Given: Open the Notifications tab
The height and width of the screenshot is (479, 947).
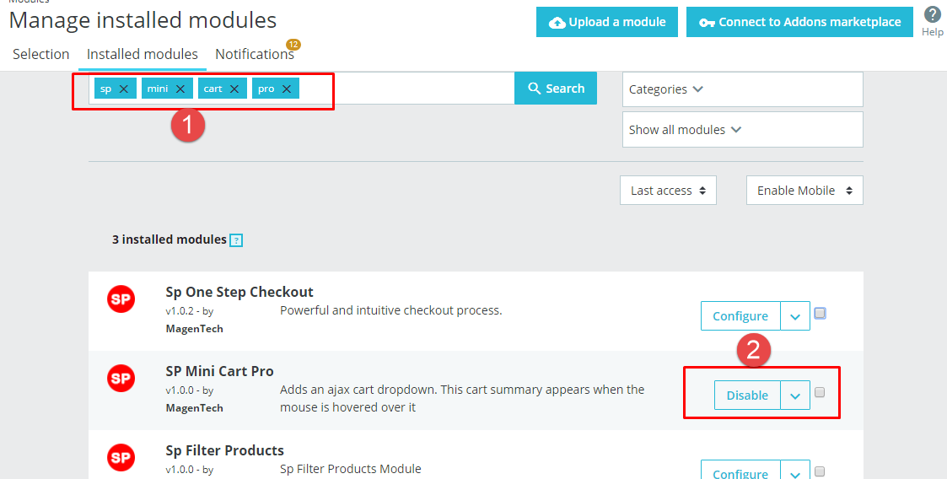Looking at the screenshot, I should [x=255, y=54].
